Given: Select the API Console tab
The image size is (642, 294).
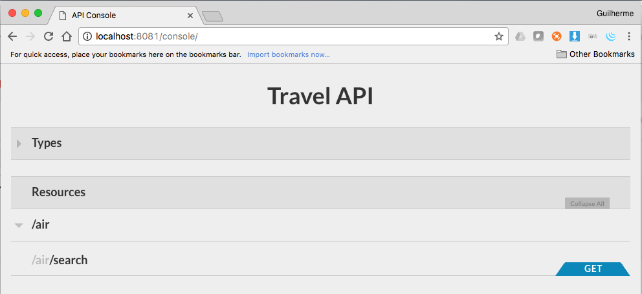Looking at the screenshot, I should (116, 15).
